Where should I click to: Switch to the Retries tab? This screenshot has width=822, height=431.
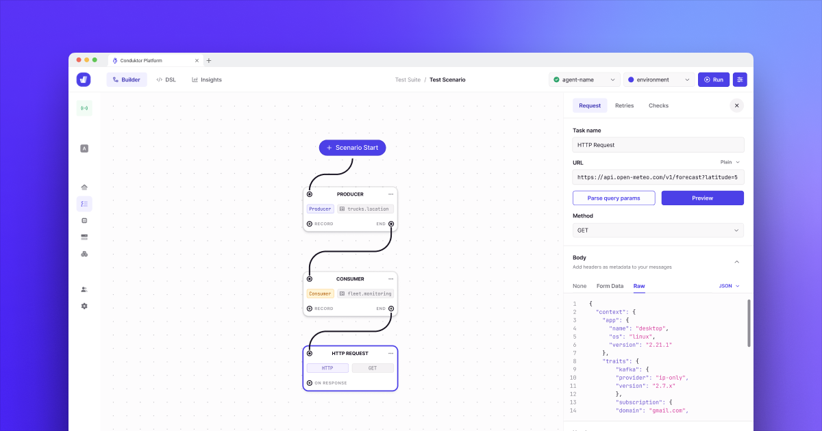[x=624, y=105]
